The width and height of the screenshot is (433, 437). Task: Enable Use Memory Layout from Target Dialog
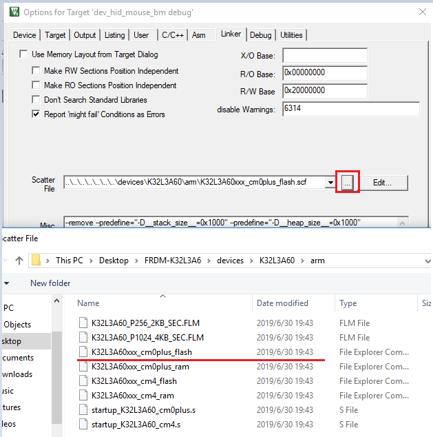pyautogui.click(x=24, y=54)
